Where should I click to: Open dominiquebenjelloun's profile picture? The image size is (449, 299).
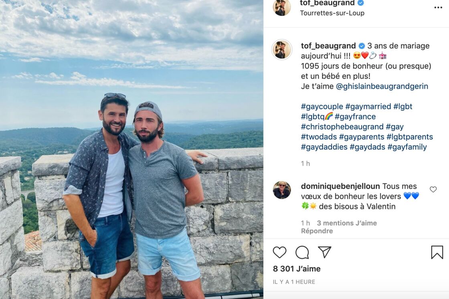[282, 190]
